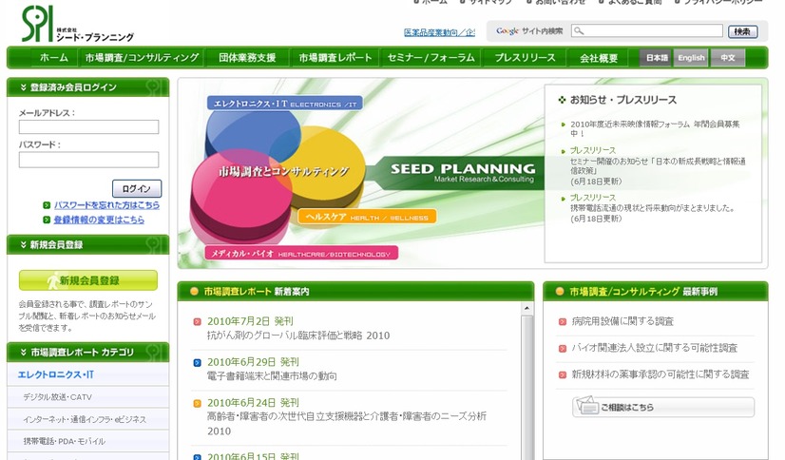Viewport: 785px width, 460px height.
Task: Click the red bullet beside バイオ関連法人設立に関する可能性調査
Action: coord(563,349)
